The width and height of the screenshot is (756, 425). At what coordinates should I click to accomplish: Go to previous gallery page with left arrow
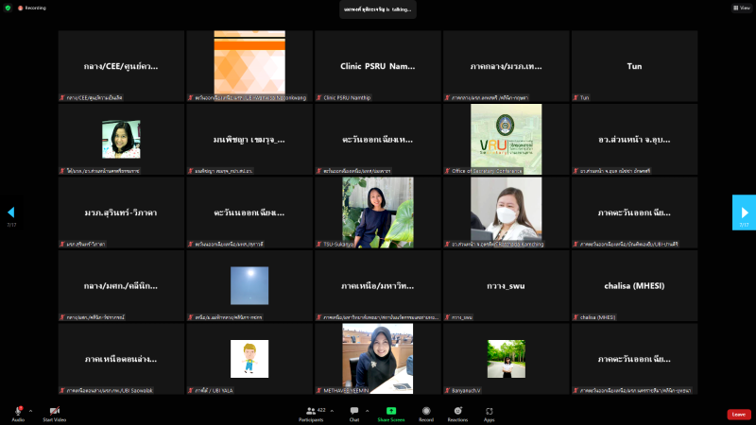coord(11,212)
